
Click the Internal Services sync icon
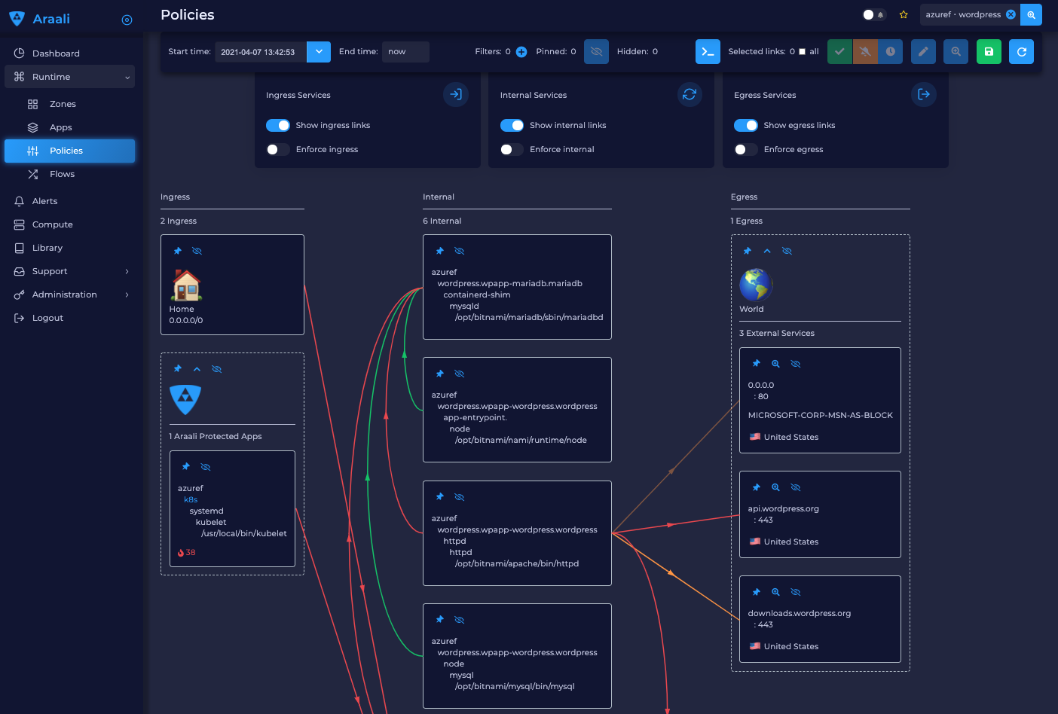(x=690, y=94)
